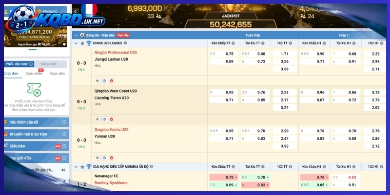
Task: Collapse Top giải đấu panel
Action: click(x=64, y=158)
